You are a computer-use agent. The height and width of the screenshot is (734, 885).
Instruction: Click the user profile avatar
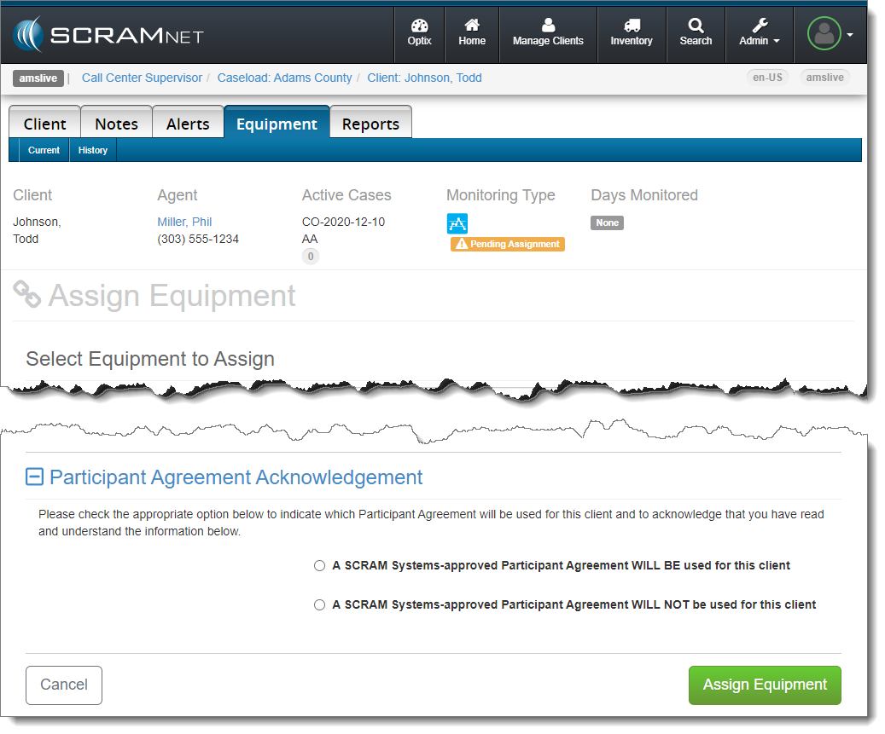(x=824, y=34)
